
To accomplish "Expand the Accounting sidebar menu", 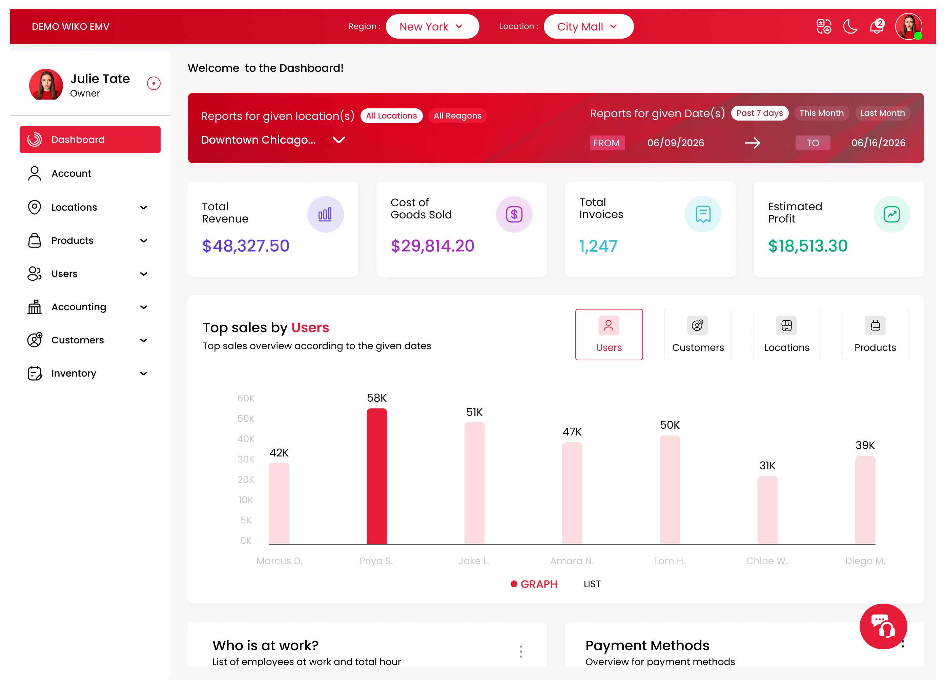I will tap(143, 307).
